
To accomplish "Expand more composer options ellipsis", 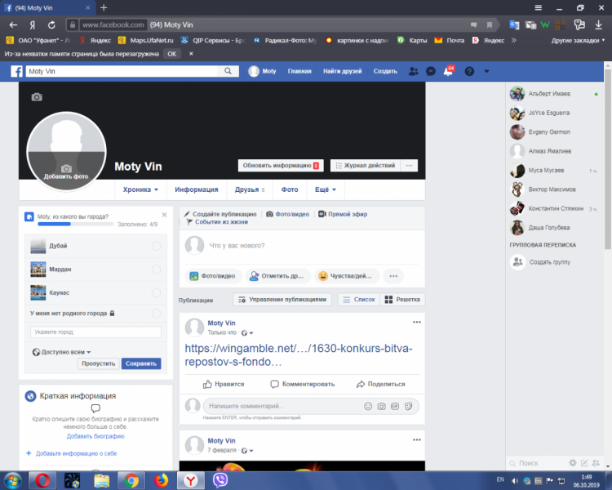I will coord(393,276).
